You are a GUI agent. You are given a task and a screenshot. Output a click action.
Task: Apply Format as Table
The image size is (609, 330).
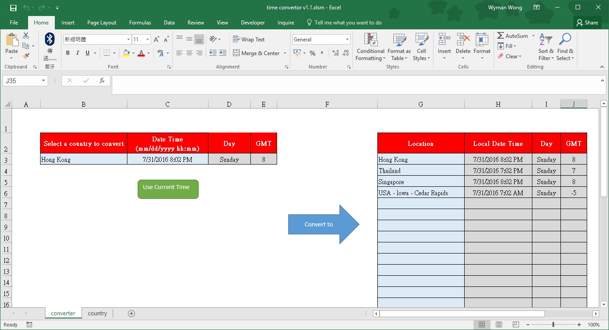point(399,47)
